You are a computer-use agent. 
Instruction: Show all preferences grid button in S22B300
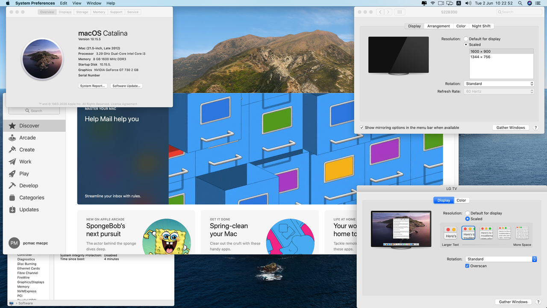point(400,12)
